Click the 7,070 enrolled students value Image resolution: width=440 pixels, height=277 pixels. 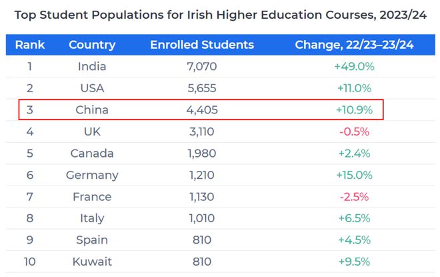(202, 67)
